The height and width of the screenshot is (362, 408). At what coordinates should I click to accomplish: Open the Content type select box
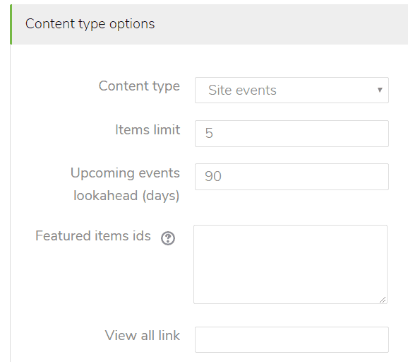[292, 90]
